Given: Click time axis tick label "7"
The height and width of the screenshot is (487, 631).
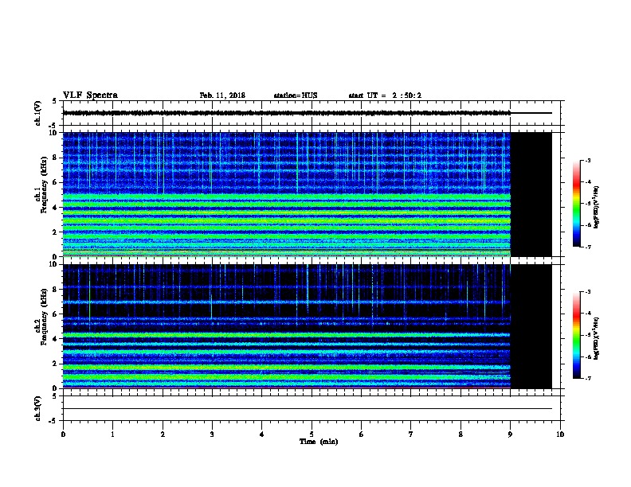Looking at the screenshot, I should [411, 434].
